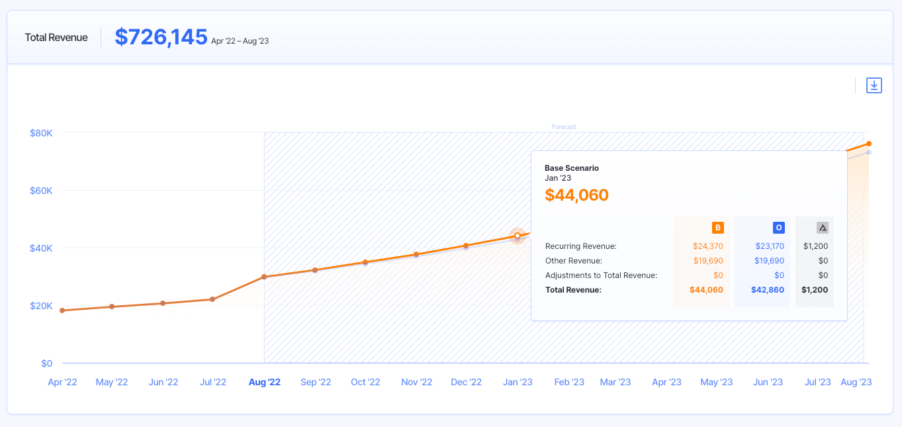Image resolution: width=902 pixels, height=427 pixels.
Task: Click the Apr '22 data point on line
Action: pos(62,310)
